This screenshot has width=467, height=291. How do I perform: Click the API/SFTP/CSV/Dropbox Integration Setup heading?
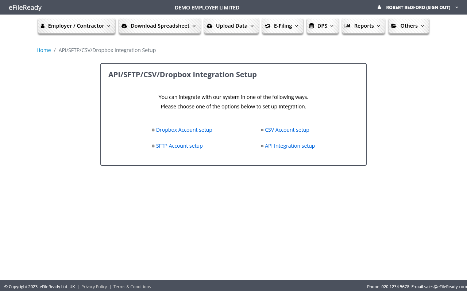tap(182, 75)
